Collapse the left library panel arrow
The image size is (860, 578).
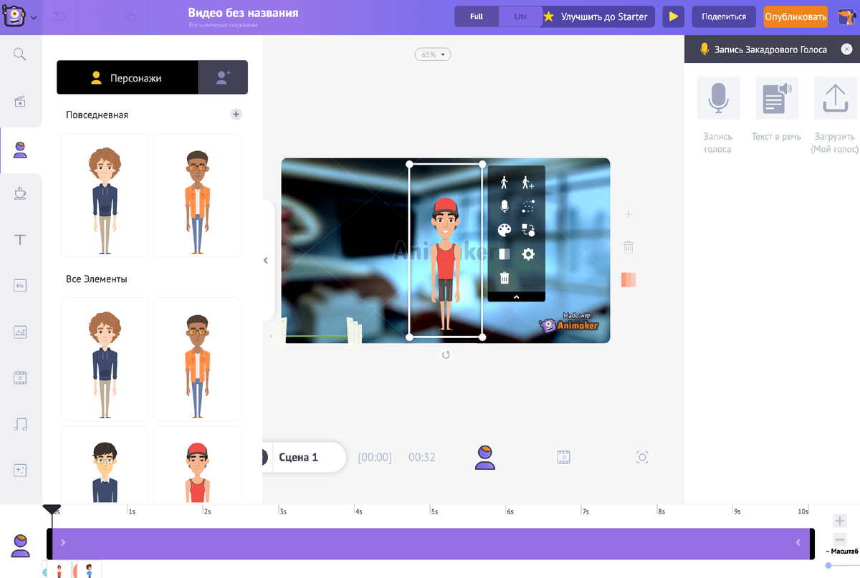pos(266,261)
